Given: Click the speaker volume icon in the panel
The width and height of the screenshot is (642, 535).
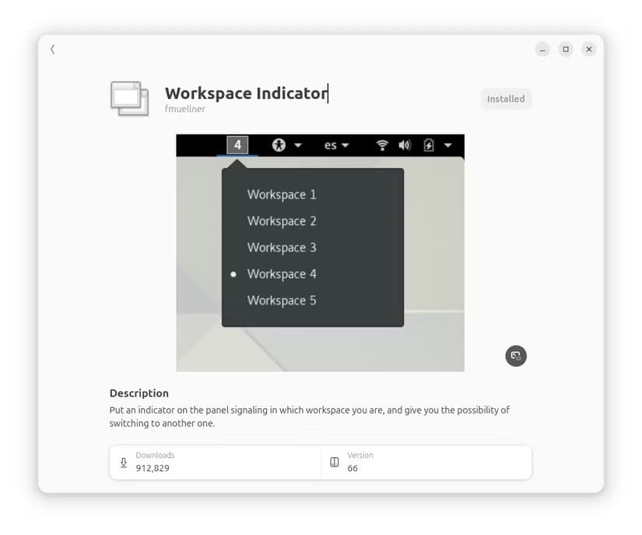Looking at the screenshot, I should pos(404,145).
